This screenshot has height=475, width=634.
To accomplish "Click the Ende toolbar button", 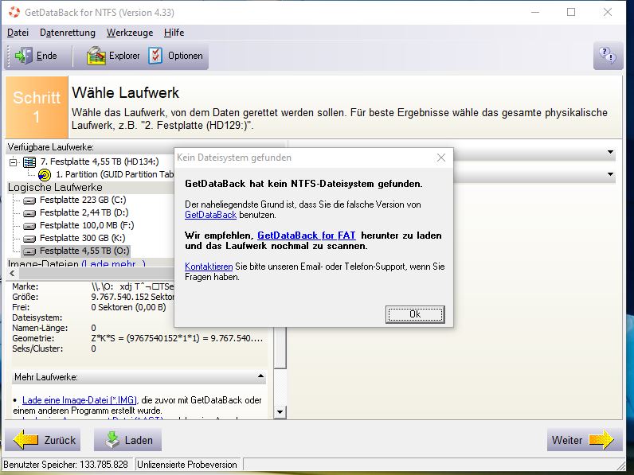I will click(37, 56).
